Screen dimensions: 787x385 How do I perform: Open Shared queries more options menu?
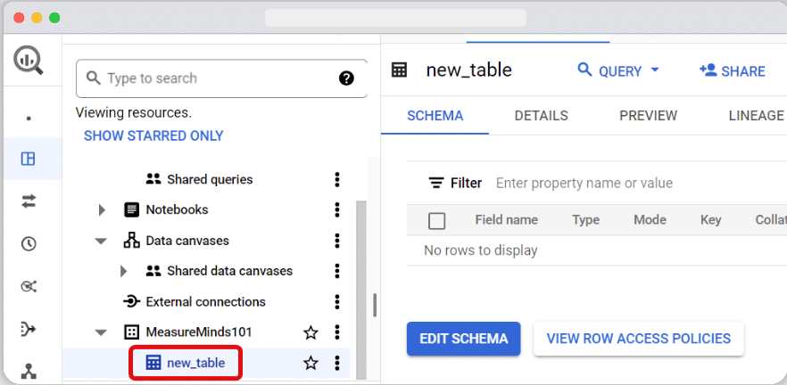tap(337, 179)
